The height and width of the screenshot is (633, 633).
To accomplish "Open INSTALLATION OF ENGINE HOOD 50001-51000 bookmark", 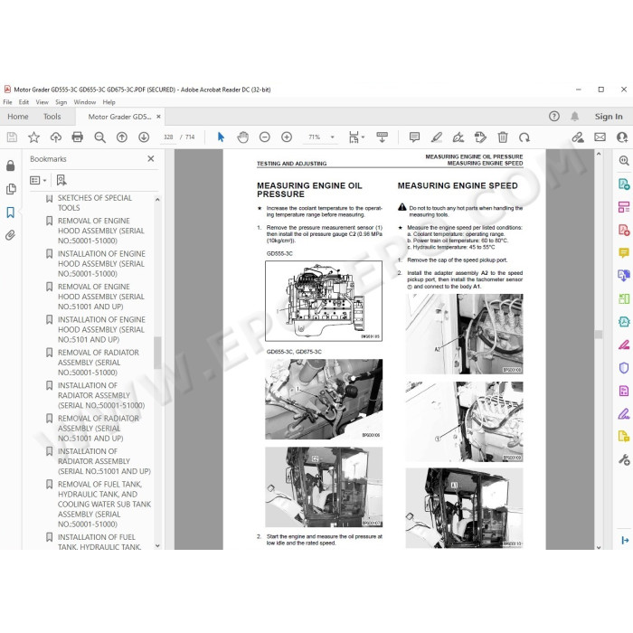I will (101, 264).
